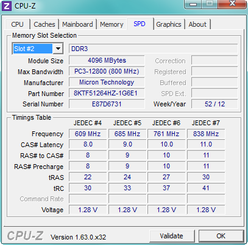The image size is (248, 245).
Task: Click the Week/Year 52 / 12 field
Action: point(214,104)
